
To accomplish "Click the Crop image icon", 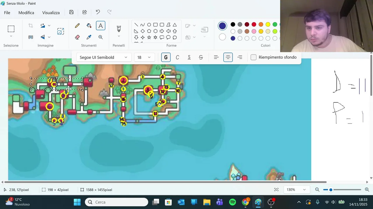I will click(31, 26).
